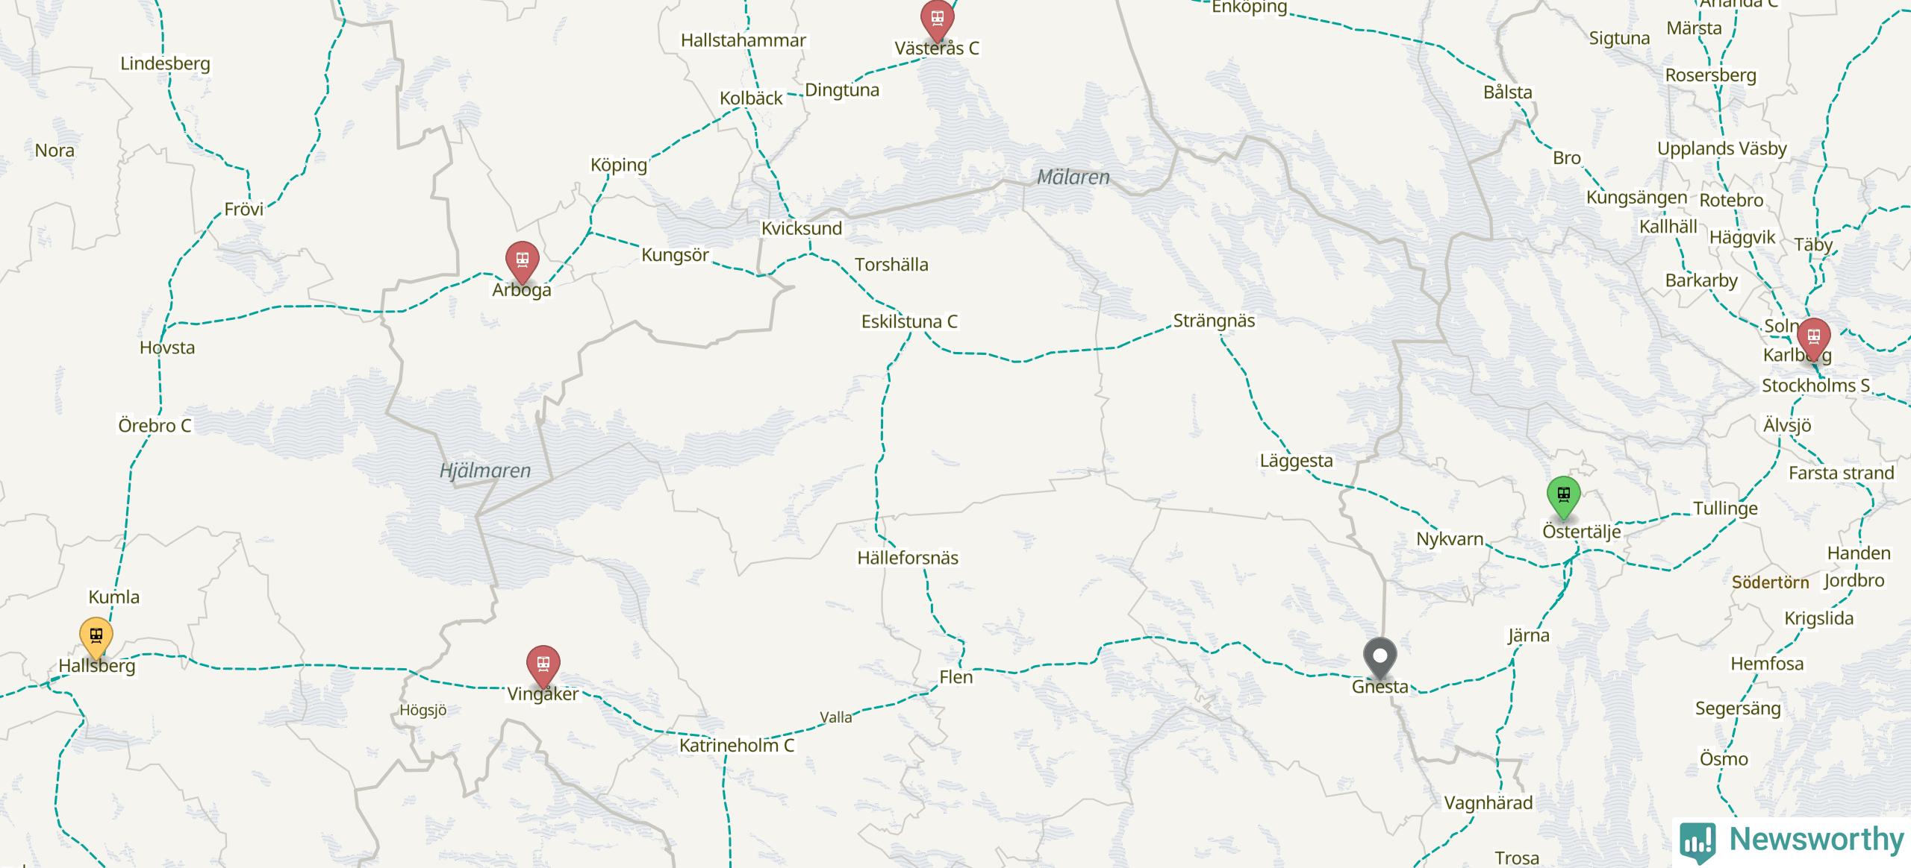Click the Hjälmaren lake label
1911x868 pixels.
[x=485, y=471]
